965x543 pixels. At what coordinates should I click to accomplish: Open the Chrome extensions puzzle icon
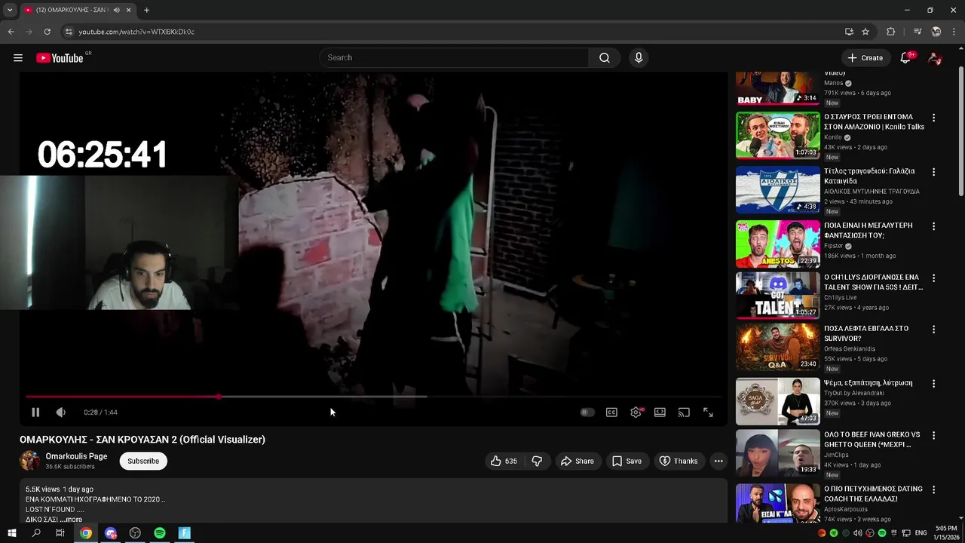coord(890,32)
